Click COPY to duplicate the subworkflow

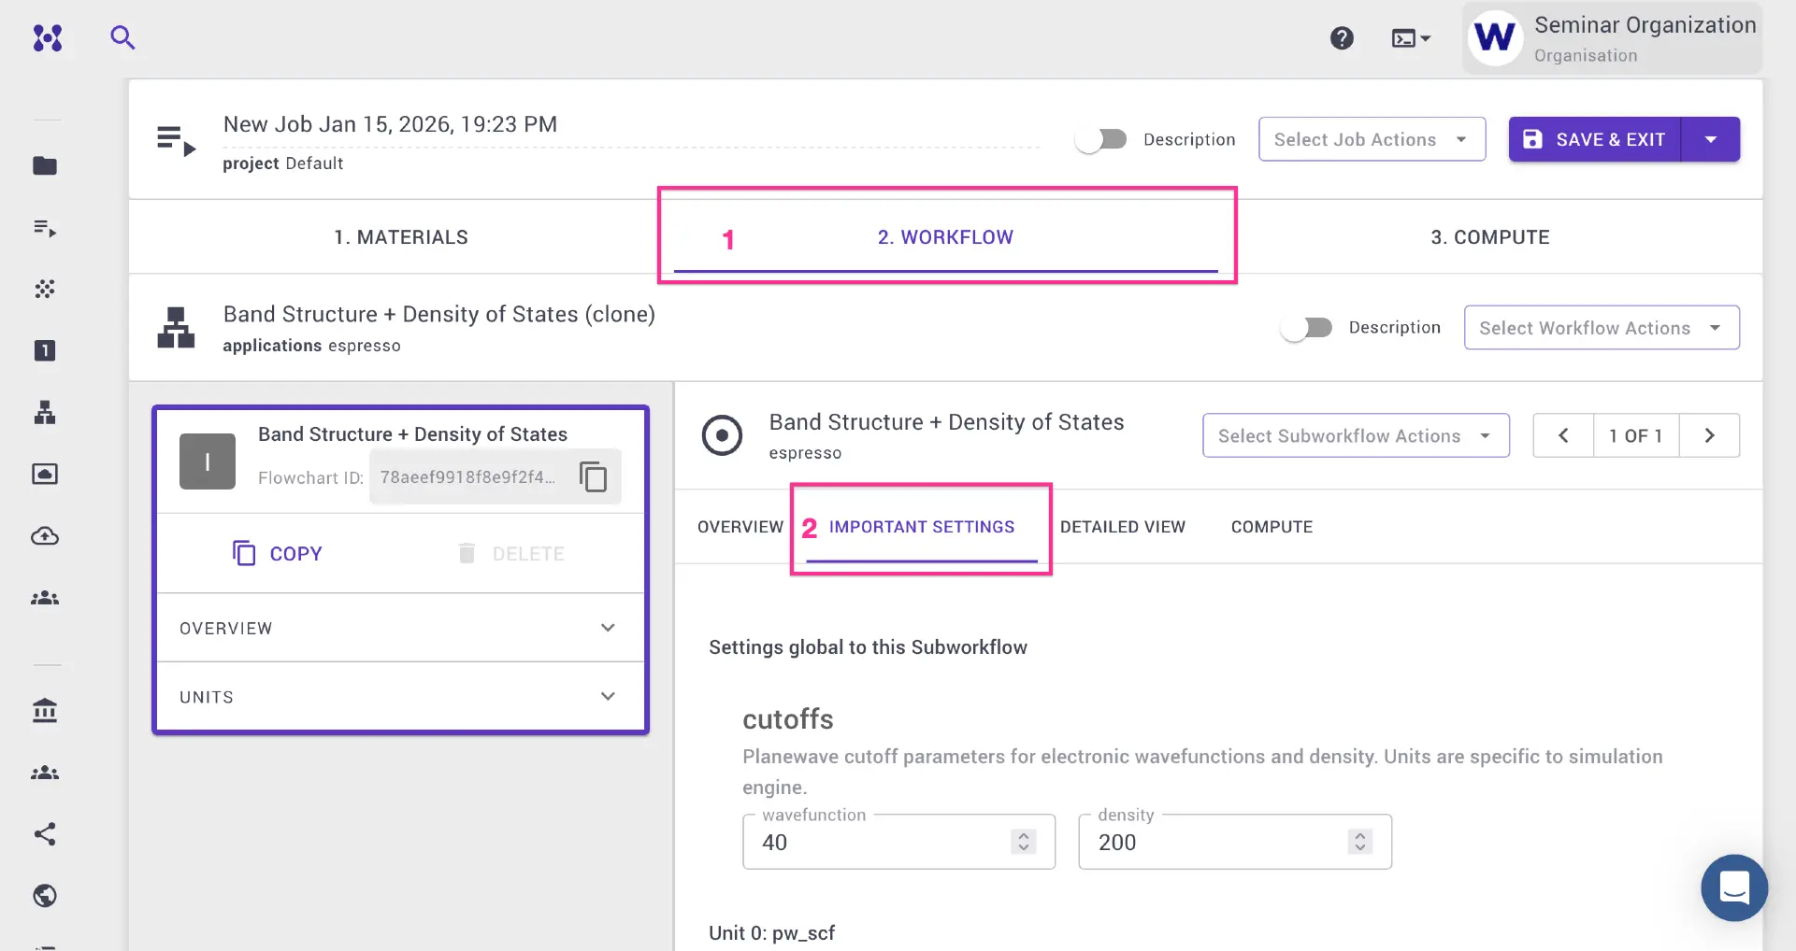click(x=277, y=552)
